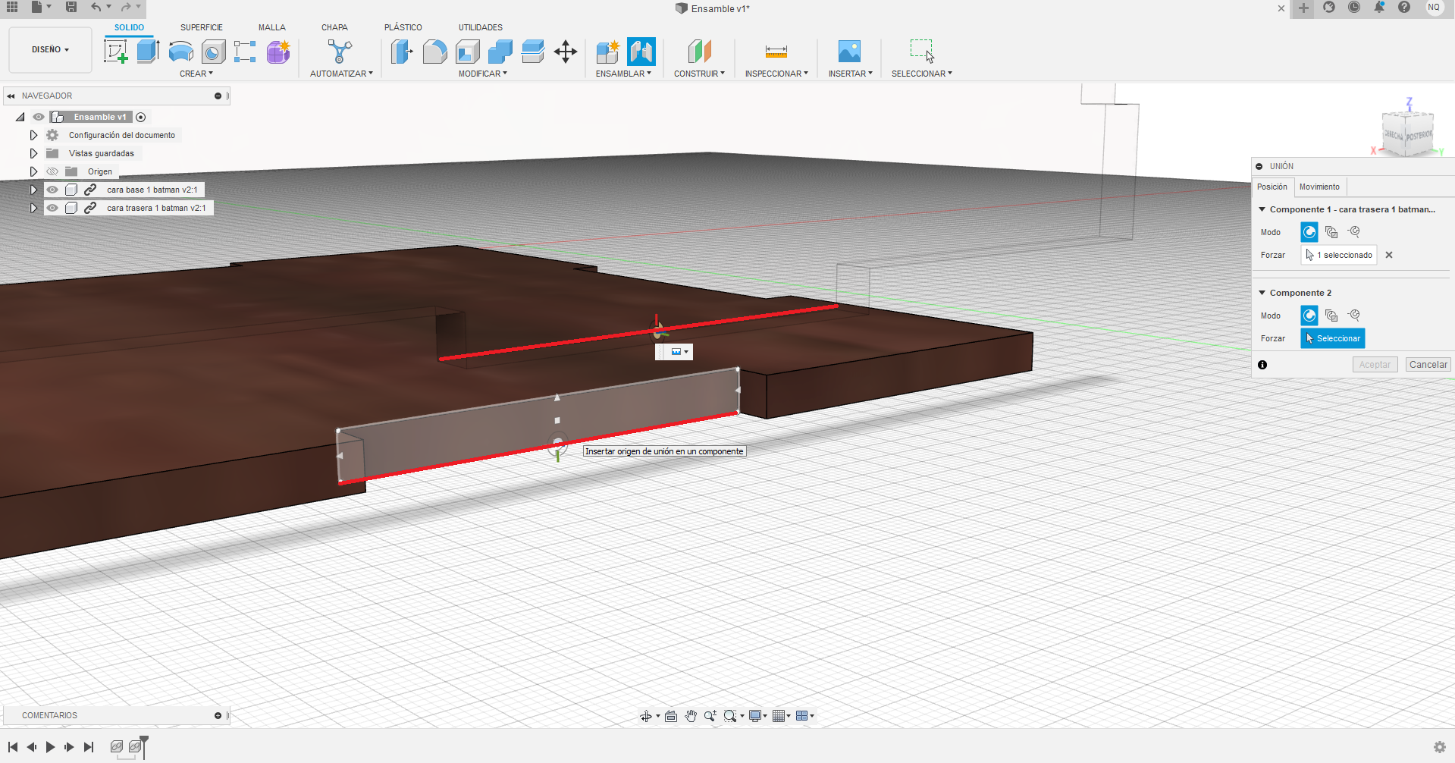The width and height of the screenshot is (1455, 763).
Task: Hide the cara base 1 batman component
Action: [x=52, y=190]
